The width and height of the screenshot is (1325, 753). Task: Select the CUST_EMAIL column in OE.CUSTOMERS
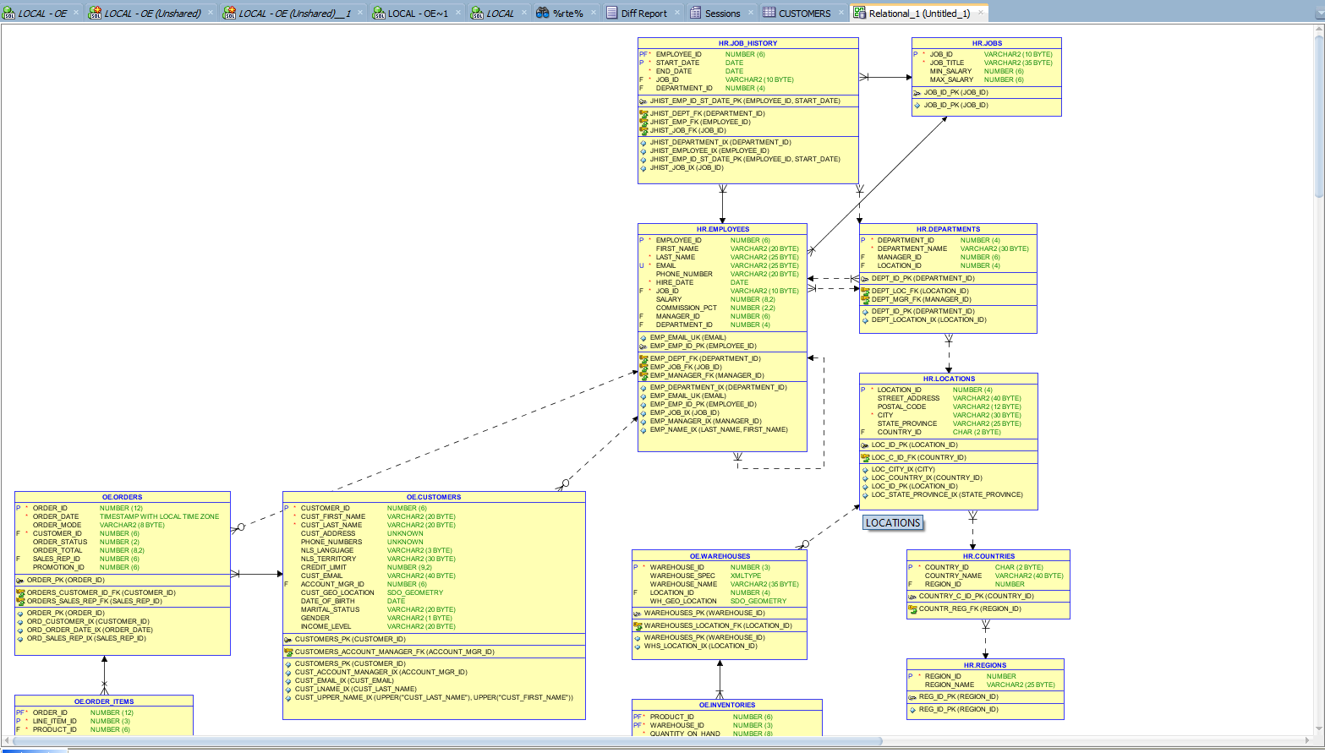click(321, 576)
